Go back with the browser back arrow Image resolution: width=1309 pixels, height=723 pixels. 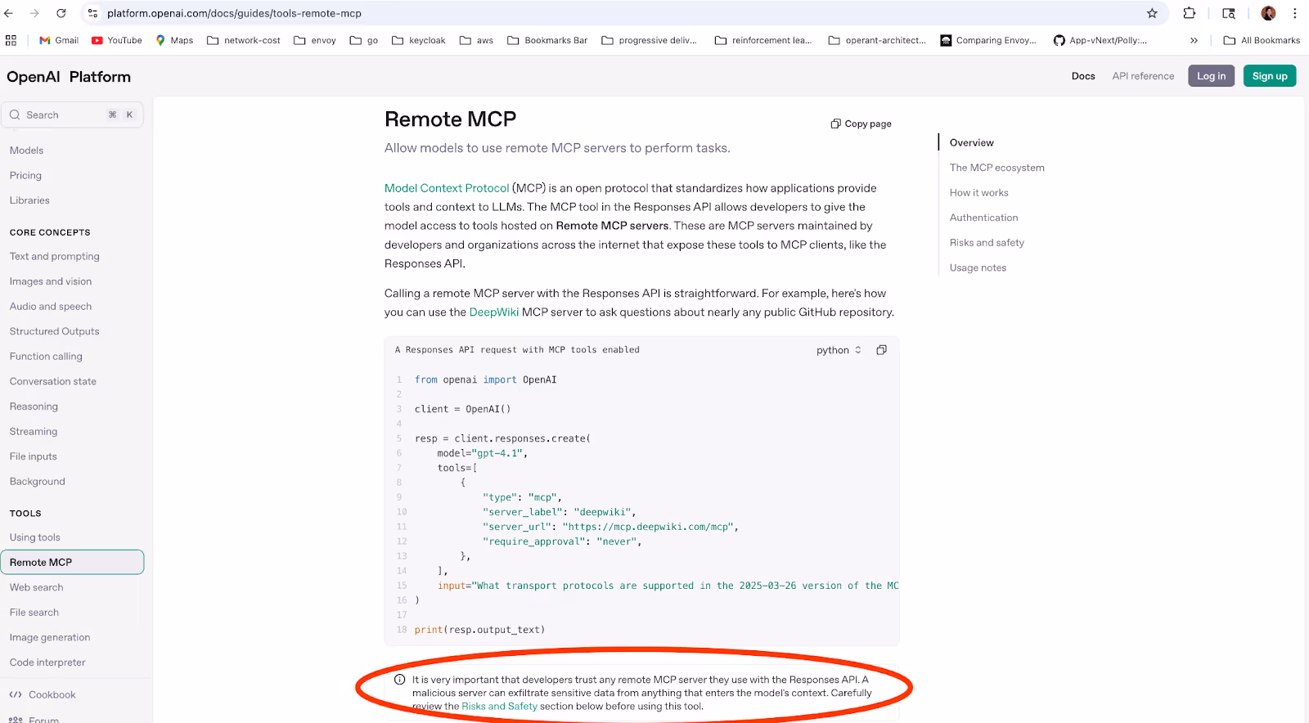pyautogui.click(x=9, y=13)
